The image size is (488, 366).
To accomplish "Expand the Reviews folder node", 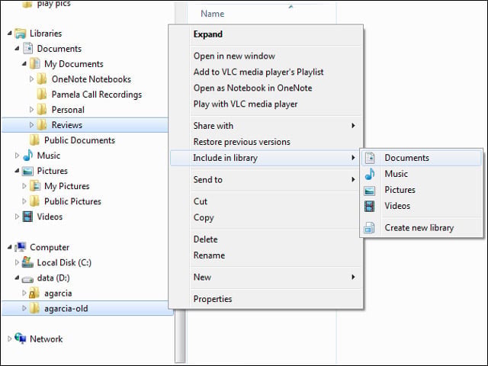I will pyautogui.click(x=31, y=125).
